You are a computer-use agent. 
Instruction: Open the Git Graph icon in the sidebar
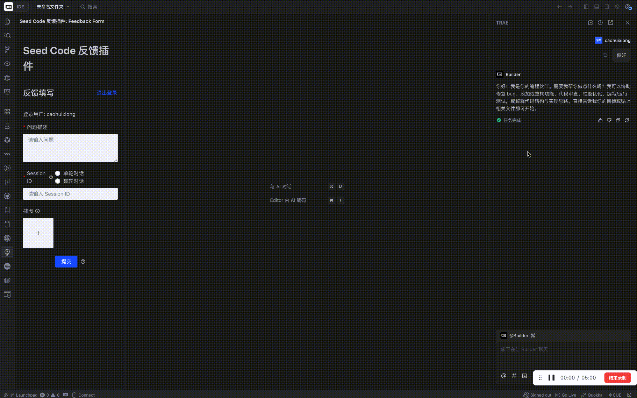[x=7, y=168]
